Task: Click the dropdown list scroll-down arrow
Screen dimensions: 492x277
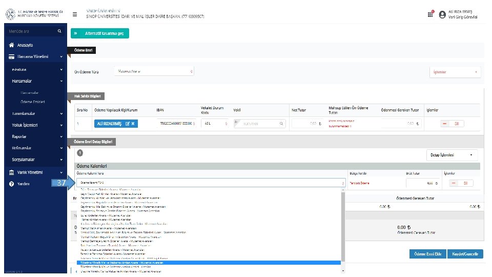Action: pyautogui.click(x=343, y=271)
